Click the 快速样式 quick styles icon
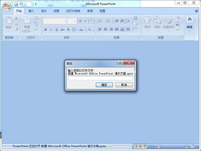The width and height of the screenshot is (201, 151). [x=169, y=20]
